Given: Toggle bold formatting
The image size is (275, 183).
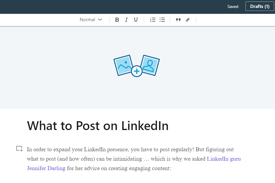Looking at the screenshot, I should pos(117,20).
